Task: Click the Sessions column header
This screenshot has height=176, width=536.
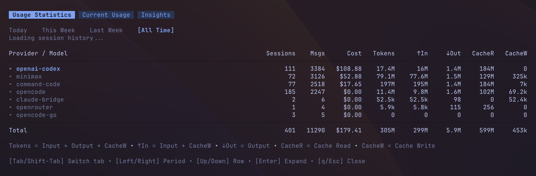Action: [x=281, y=54]
